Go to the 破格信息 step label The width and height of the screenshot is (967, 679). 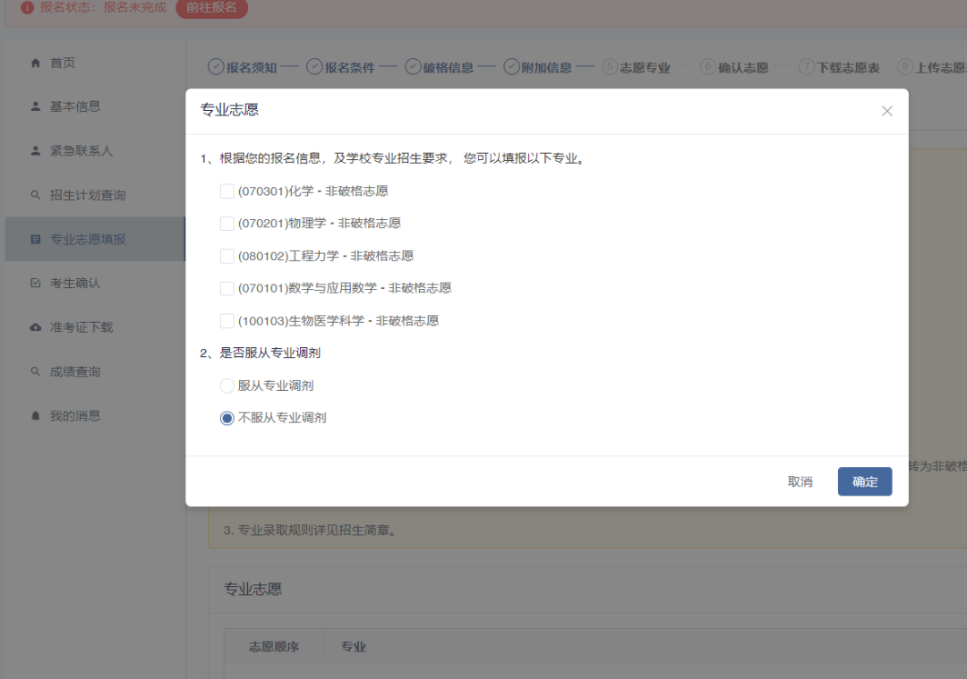[448, 68]
